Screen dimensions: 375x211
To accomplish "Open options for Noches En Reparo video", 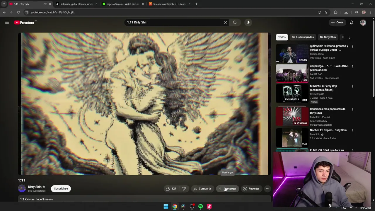I will 352,131.
